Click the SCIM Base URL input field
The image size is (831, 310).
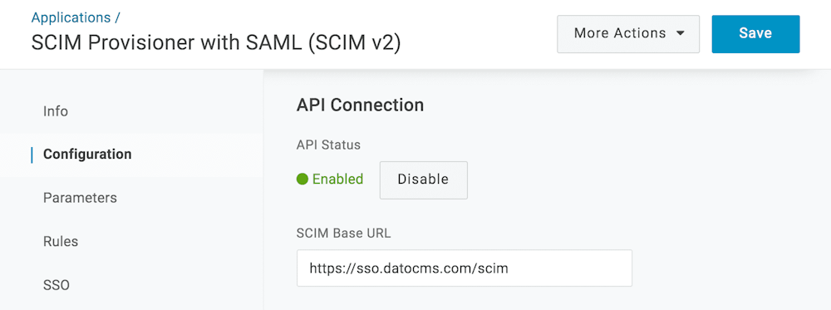465,268
